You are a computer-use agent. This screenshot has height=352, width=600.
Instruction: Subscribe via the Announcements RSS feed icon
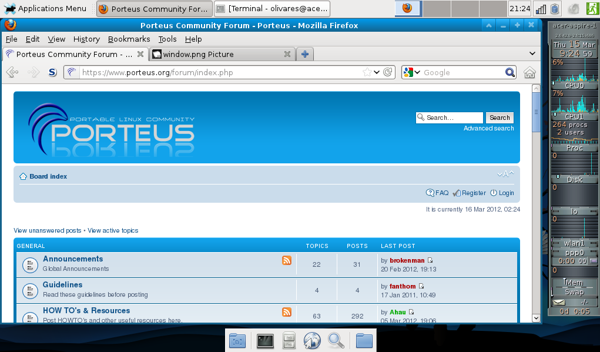286,260
